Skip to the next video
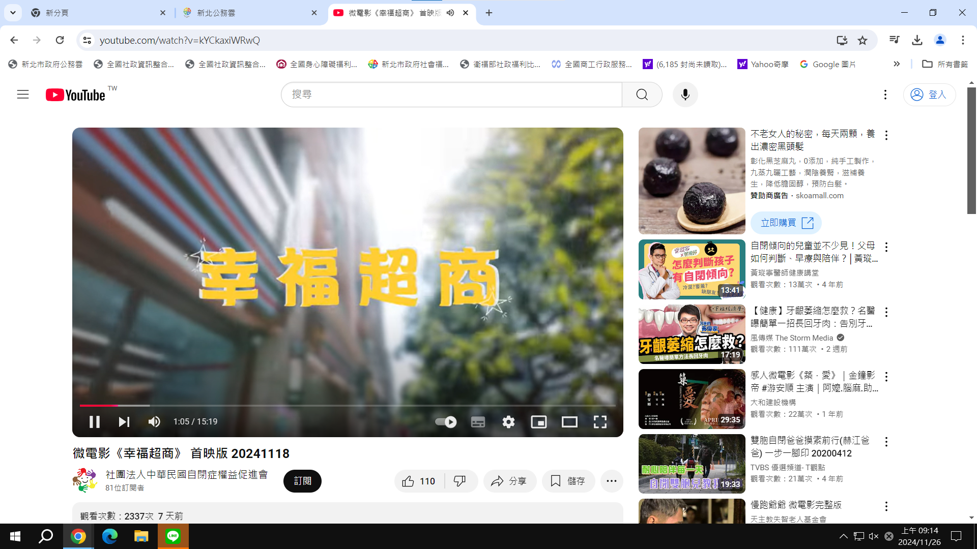 click(124, 422)
